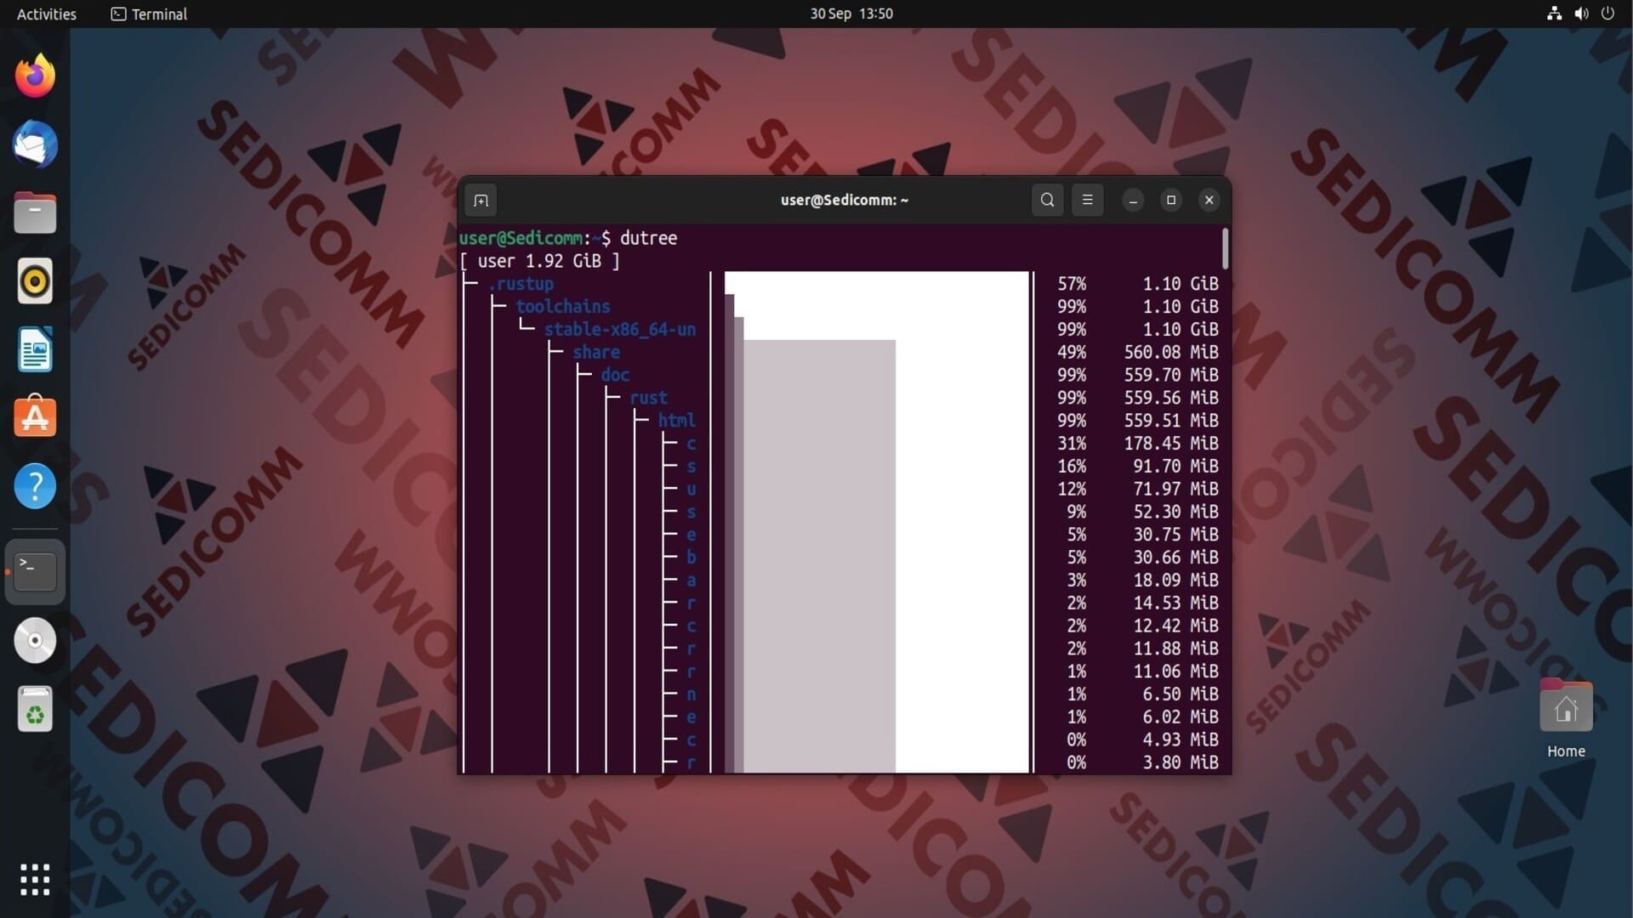Screen dimensions: 1633x918
Task: Click the 560.08 MiB size value
Action: click(x=1171, y=352)
